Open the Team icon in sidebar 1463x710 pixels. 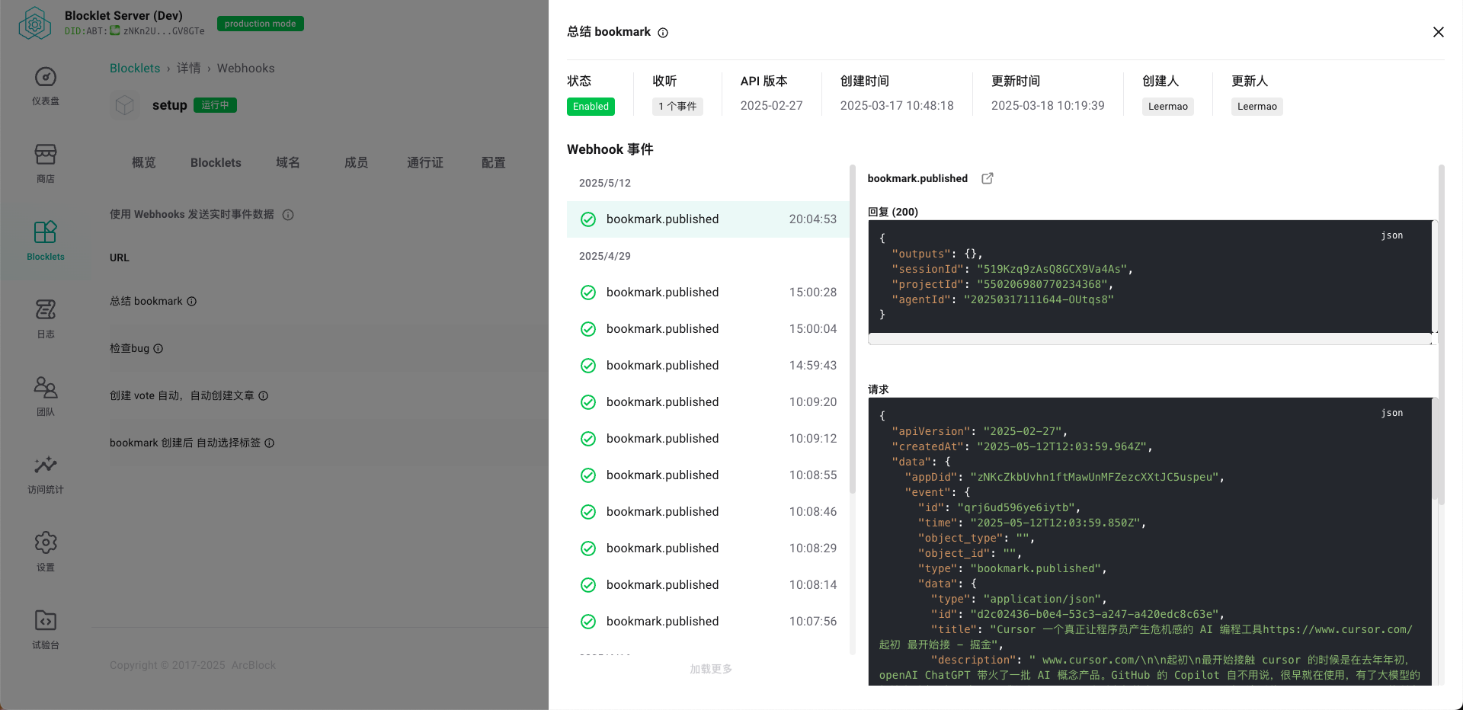point(45,388)
